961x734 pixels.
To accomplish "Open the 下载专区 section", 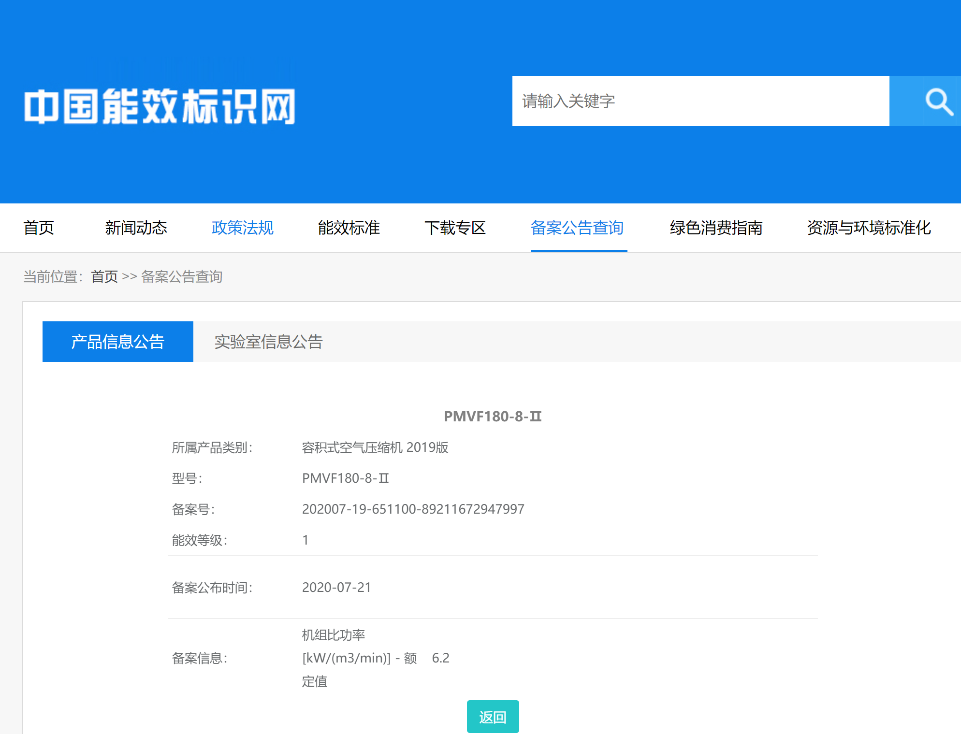I will [x=455, y=228].
